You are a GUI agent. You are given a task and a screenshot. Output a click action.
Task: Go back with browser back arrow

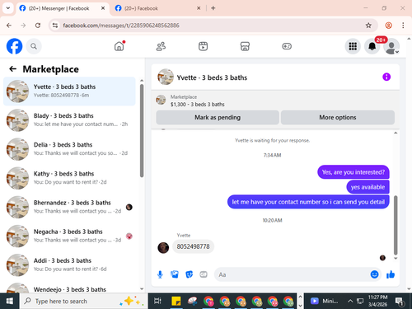click(9, 26)
